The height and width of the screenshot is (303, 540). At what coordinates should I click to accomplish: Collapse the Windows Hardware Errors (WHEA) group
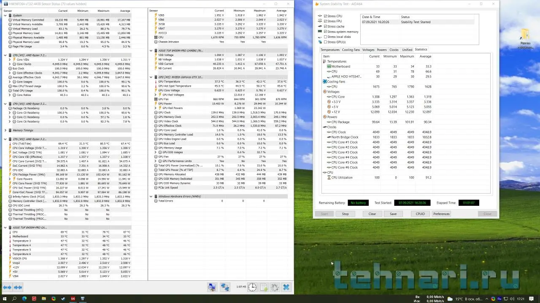151,197
